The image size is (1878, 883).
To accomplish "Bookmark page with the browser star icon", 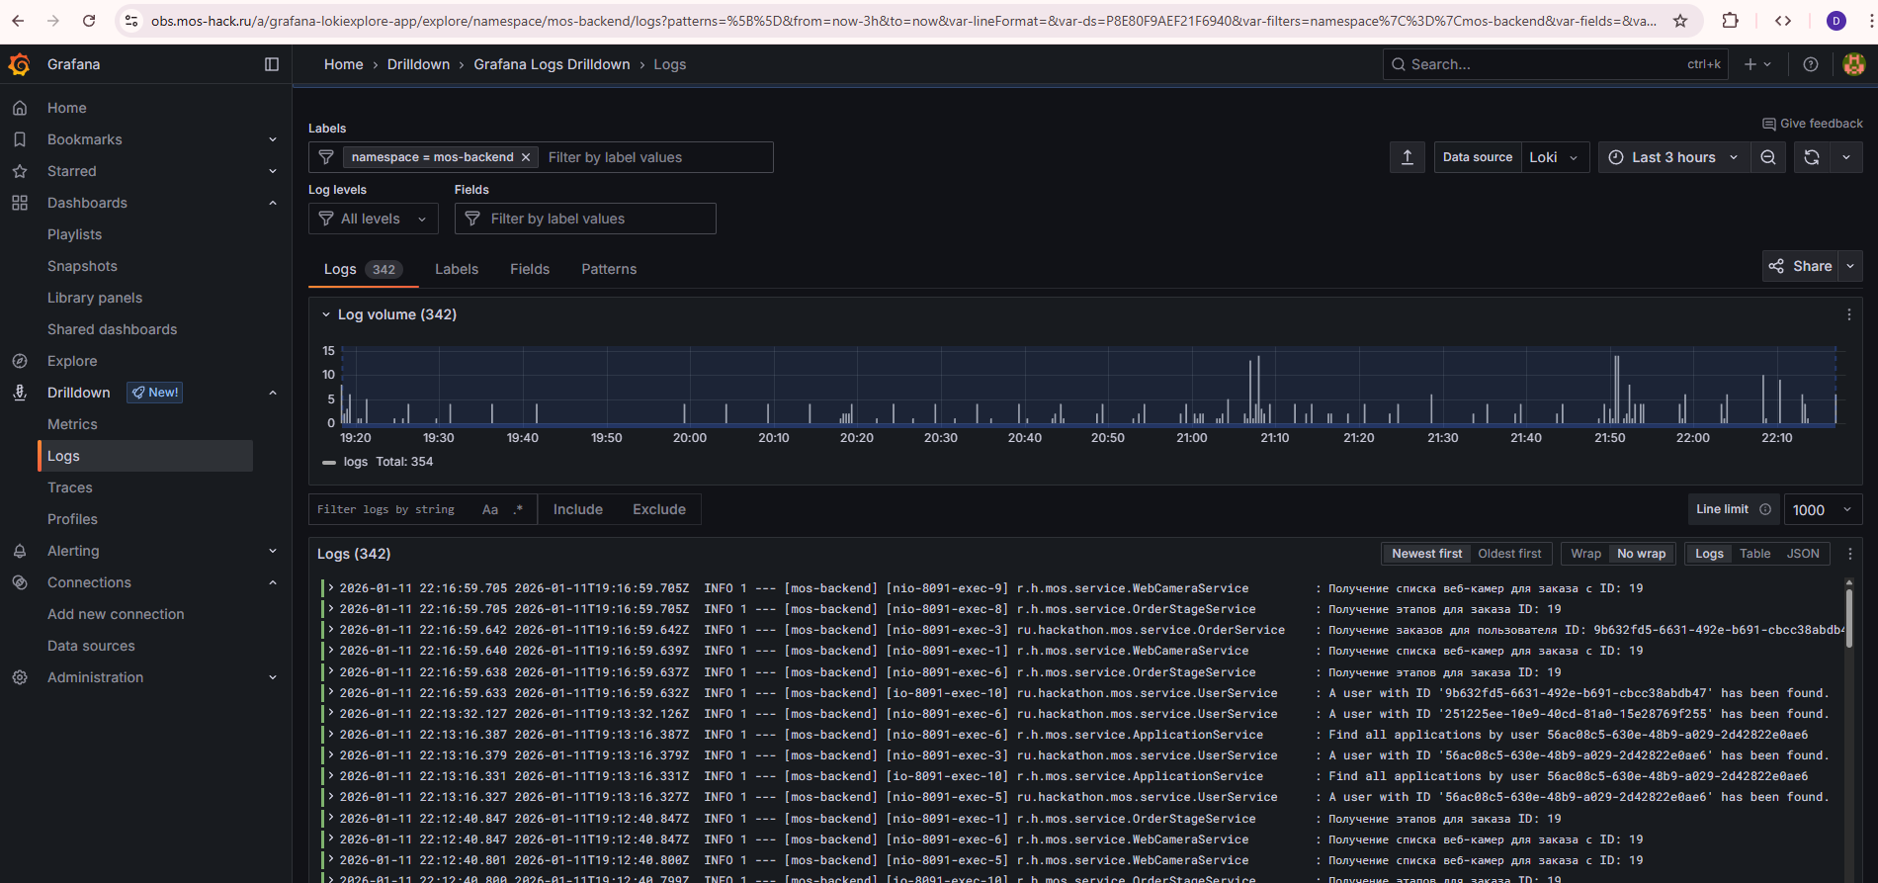I will pyautogui.click(x=1680, y=21).
